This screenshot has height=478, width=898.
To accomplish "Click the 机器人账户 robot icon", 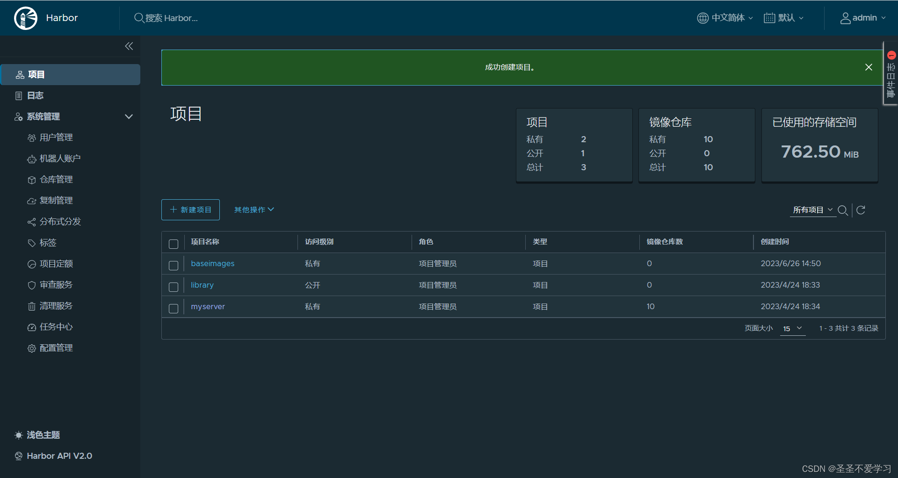I will coord(31,159).
